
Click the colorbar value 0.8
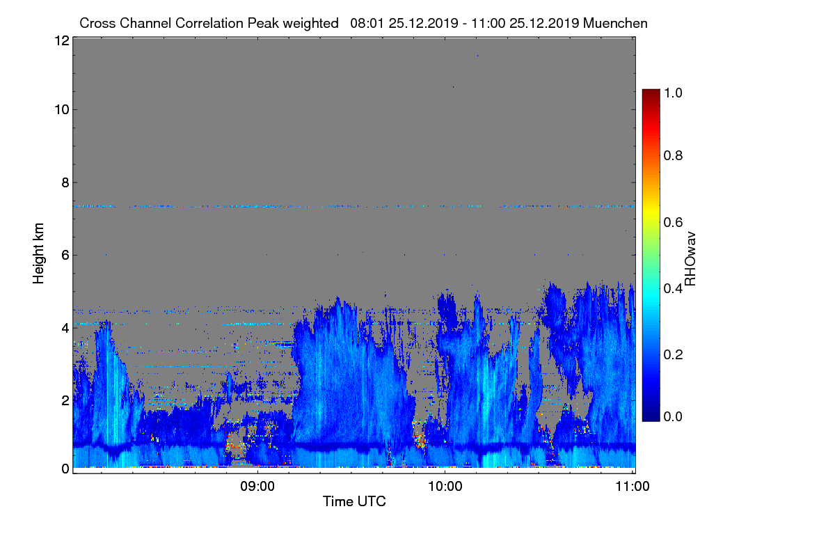(x=674, y=156)
